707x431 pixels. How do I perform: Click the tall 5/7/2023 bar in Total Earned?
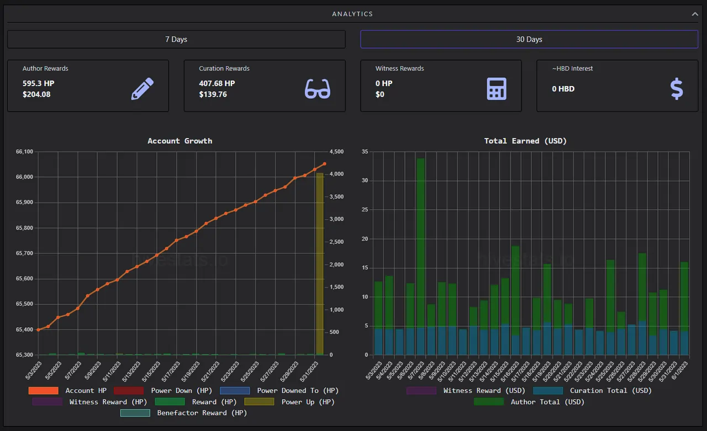point(420,257)
